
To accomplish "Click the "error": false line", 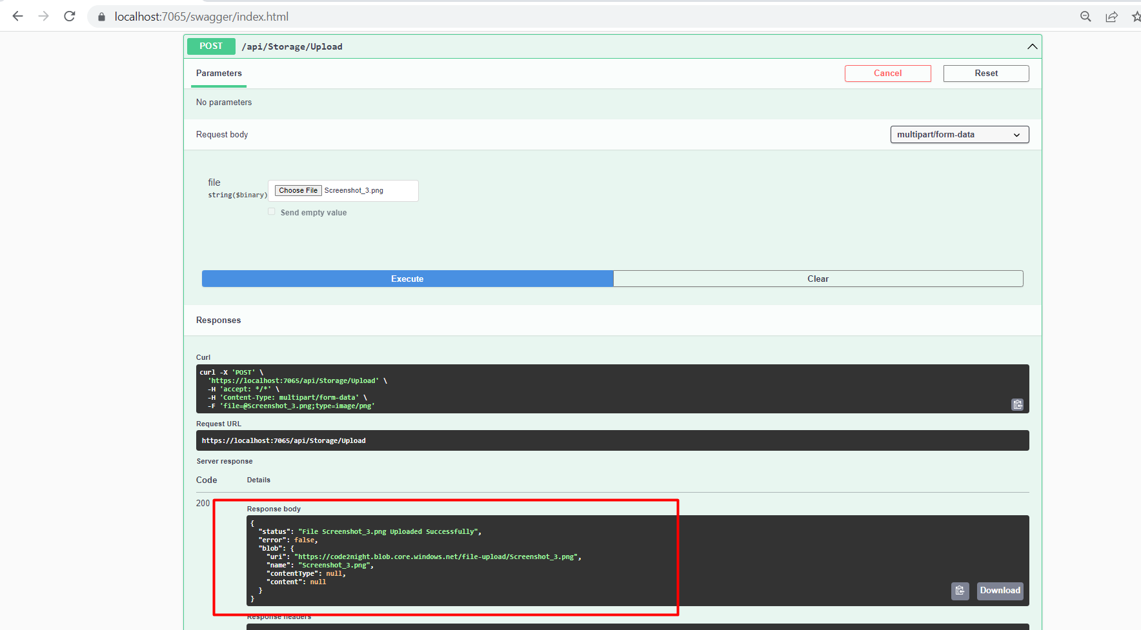I will (288, 540).
